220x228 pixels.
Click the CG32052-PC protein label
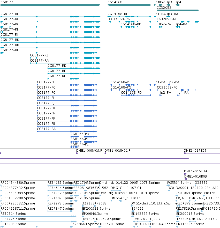pyautogui.click(x=167, y=87)
